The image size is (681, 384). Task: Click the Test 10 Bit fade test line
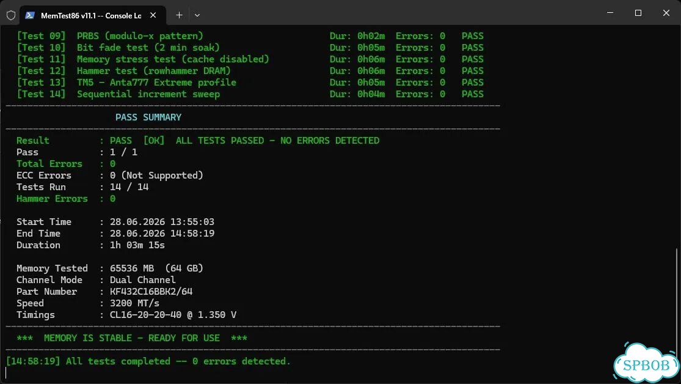[x=250, y=48]
